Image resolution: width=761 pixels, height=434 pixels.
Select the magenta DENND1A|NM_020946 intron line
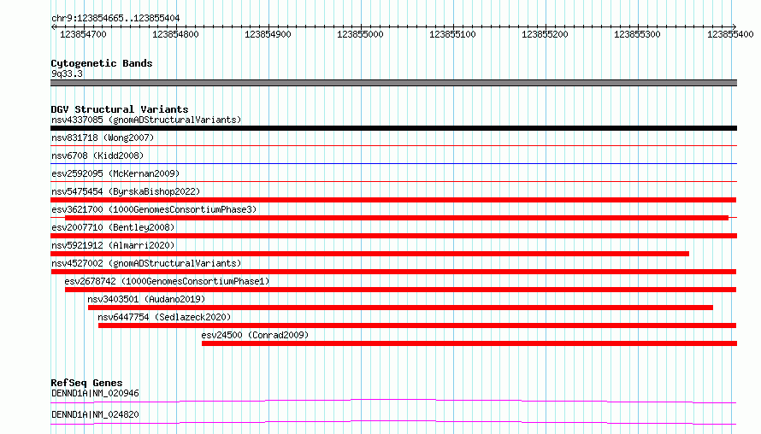tap(393, 401)
